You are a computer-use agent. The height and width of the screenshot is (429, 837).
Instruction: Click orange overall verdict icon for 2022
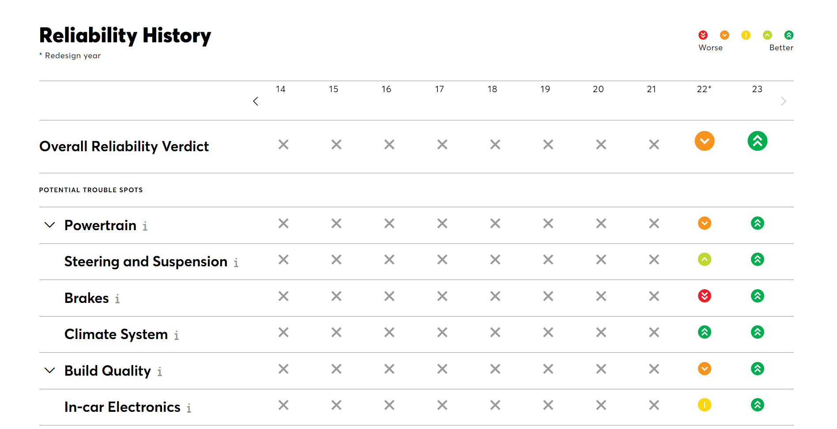click(704, 141)
